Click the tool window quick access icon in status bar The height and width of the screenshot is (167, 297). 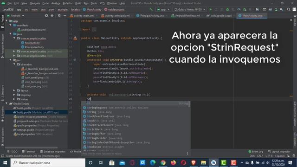2,156
